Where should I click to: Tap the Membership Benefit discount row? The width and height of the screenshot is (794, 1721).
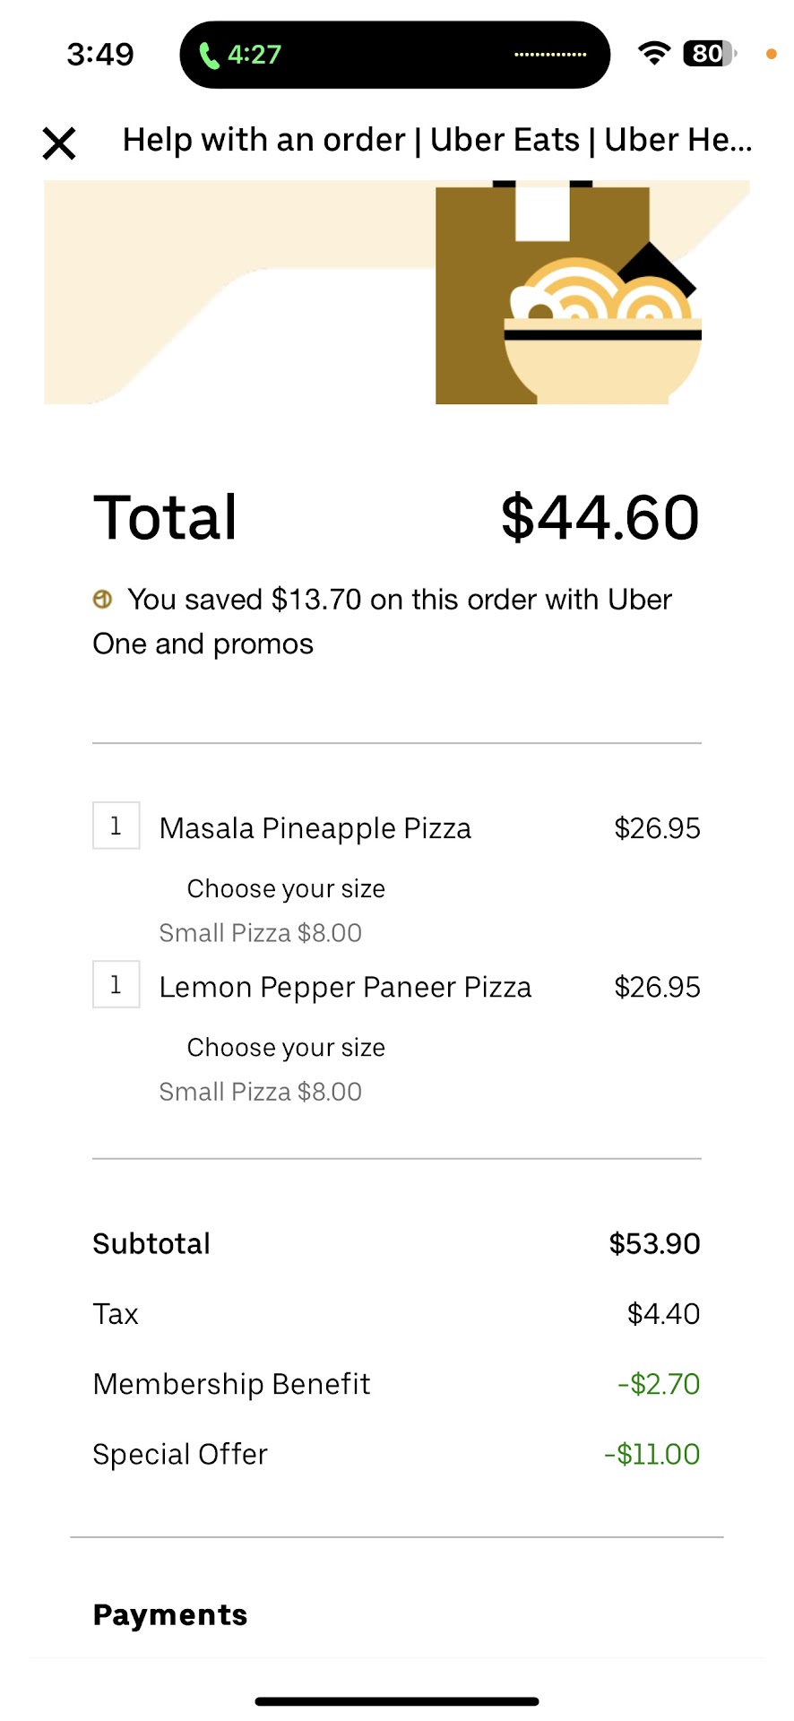click(x=396, y=1384)
